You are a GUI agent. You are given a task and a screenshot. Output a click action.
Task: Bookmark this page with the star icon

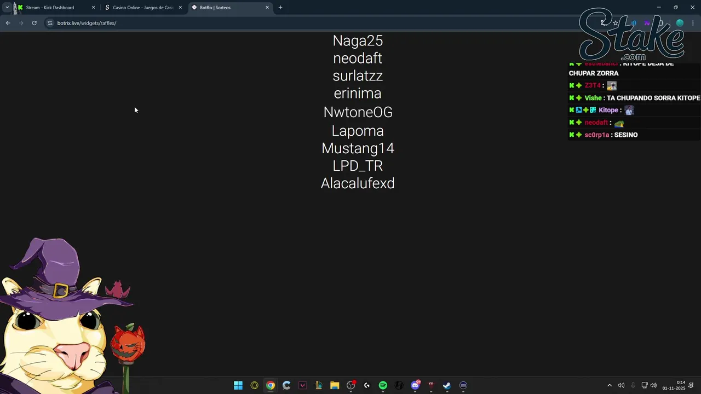click(616, 23)
